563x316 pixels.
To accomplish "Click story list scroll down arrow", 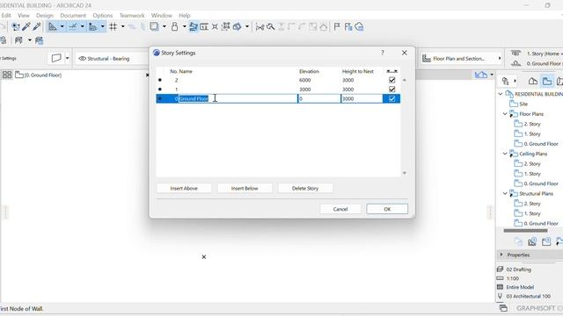I will [x=405, y=173].
